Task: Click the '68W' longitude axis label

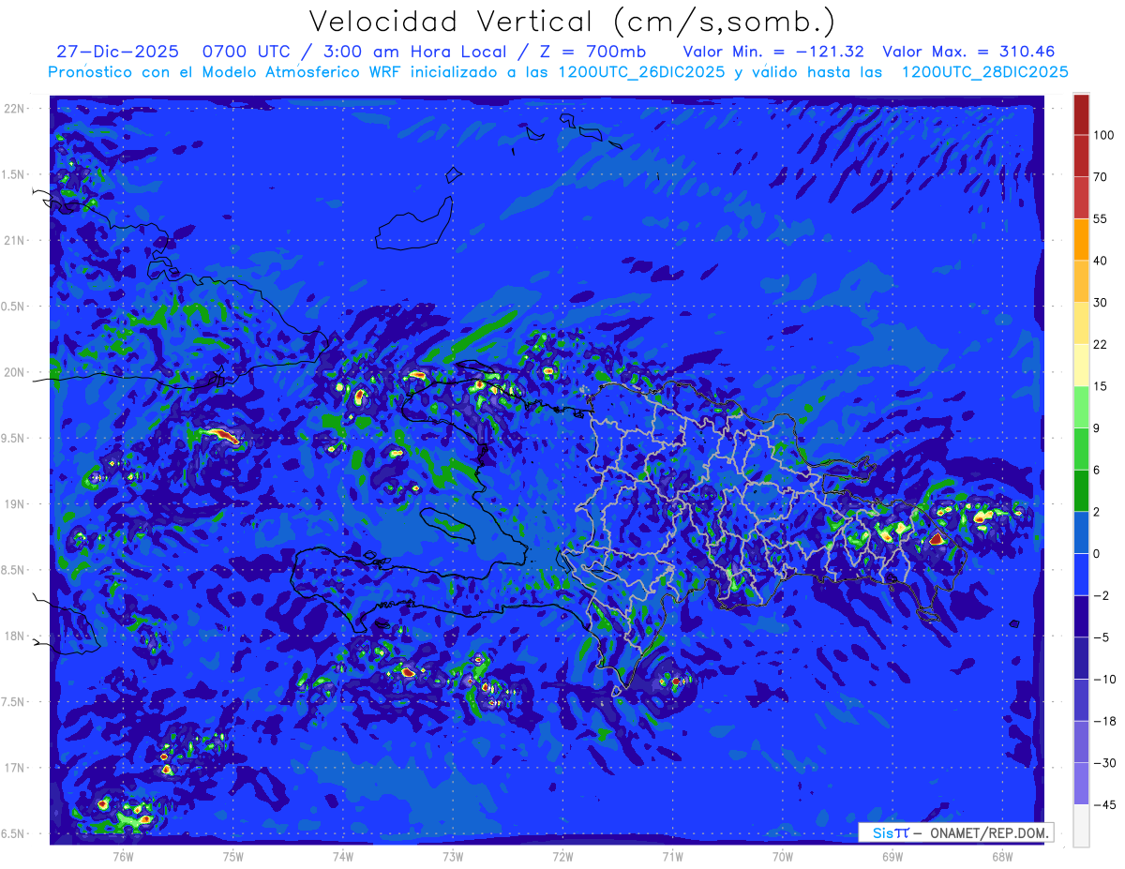Action: (1002, 856)
